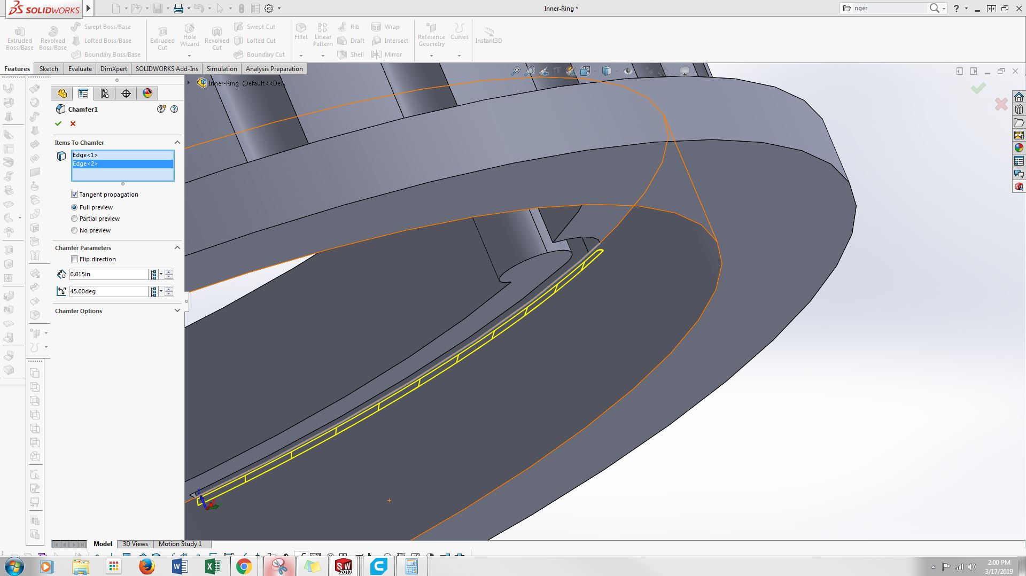Open the SOLIDWORKS Forum task pane icon
This screenshot has width=1026, height=576.
[1019, 174]
